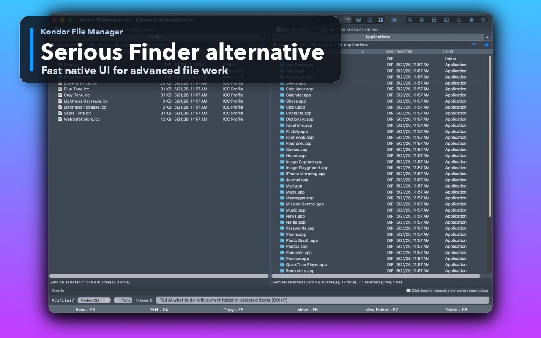This screenshot has height=338, width=541.
Task: Select Image Playground.app folder icon
Action: (x=282, y=168)
